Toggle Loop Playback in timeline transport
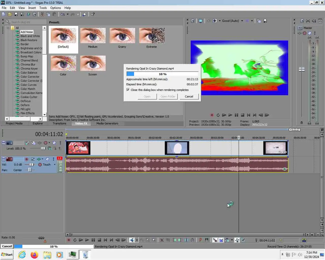325x260 pixels. tap(75, 240)
